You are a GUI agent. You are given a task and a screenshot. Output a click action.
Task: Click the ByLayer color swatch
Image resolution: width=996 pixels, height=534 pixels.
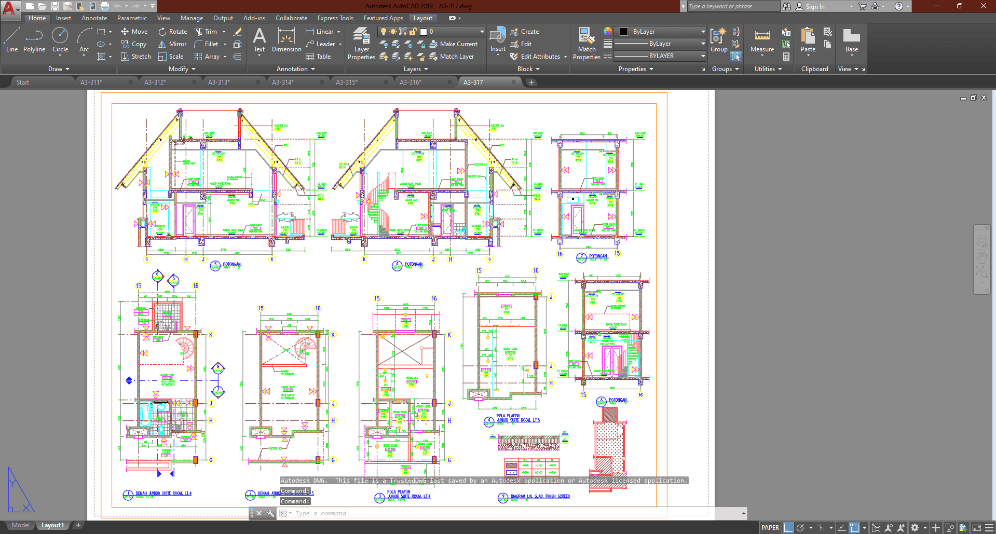tap(623, 31)
